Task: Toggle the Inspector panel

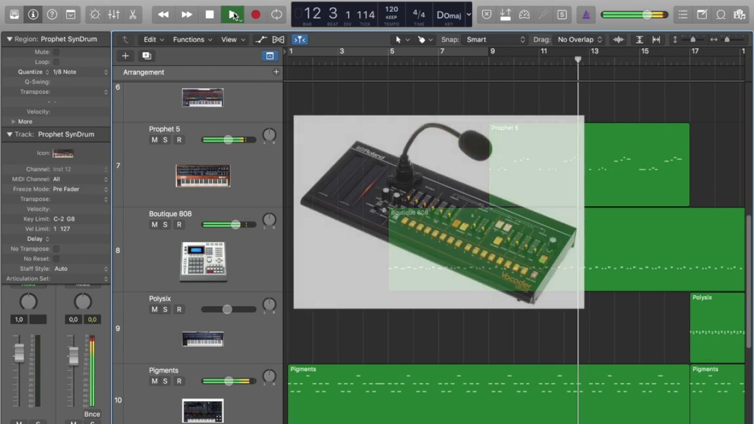Action: coord(33,15)
